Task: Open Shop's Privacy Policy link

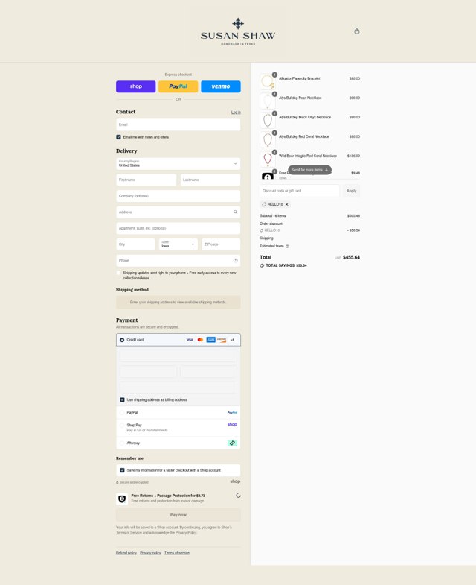Action: tap(186, 533)
